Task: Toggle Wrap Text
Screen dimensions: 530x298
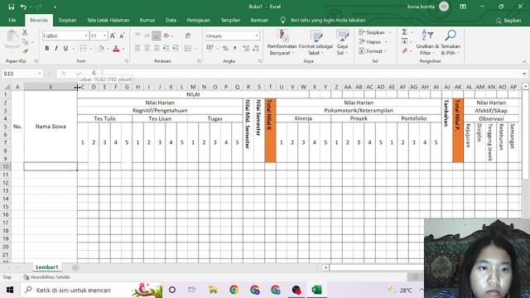Action: [188, 36]
